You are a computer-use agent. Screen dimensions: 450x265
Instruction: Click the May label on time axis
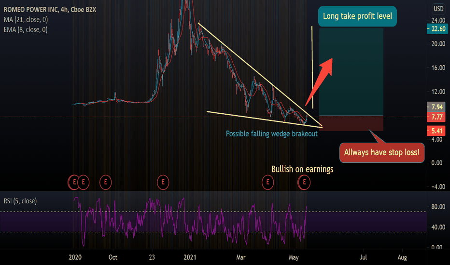click(294, 257)
